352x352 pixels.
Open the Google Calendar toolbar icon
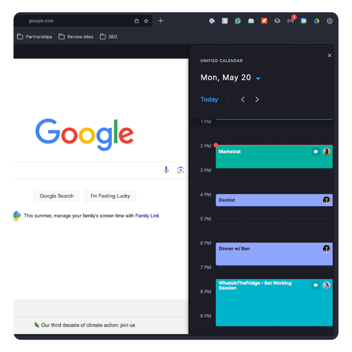point(303,21)
